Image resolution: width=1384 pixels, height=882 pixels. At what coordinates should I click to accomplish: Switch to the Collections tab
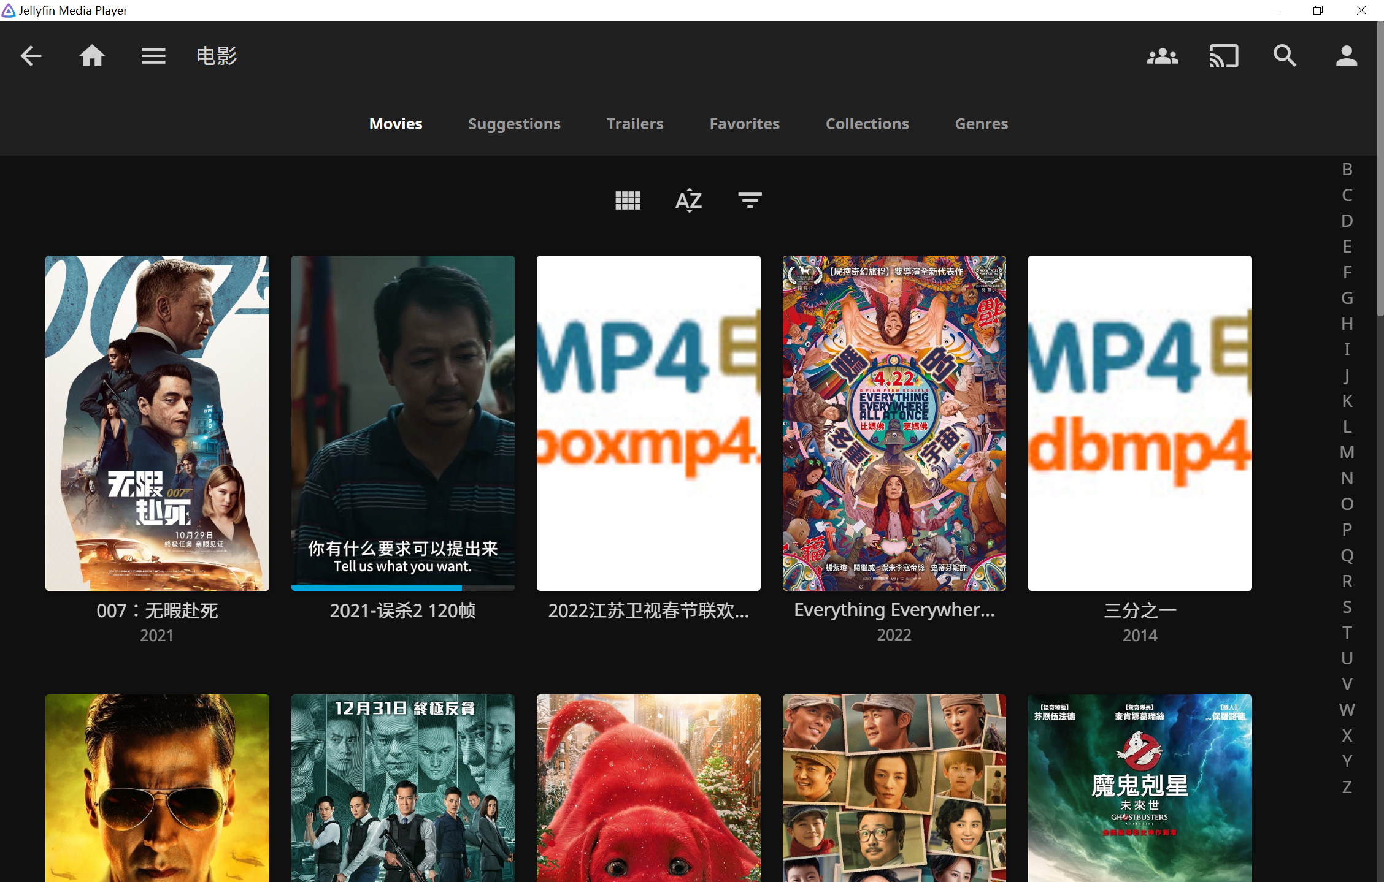[x=867, y=124]
